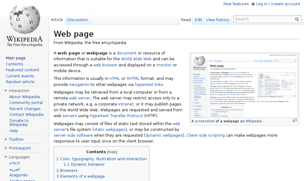Open Hypertext Transfer Protocol link
This screenshot has height=181, width=304.
pos(116,116)
